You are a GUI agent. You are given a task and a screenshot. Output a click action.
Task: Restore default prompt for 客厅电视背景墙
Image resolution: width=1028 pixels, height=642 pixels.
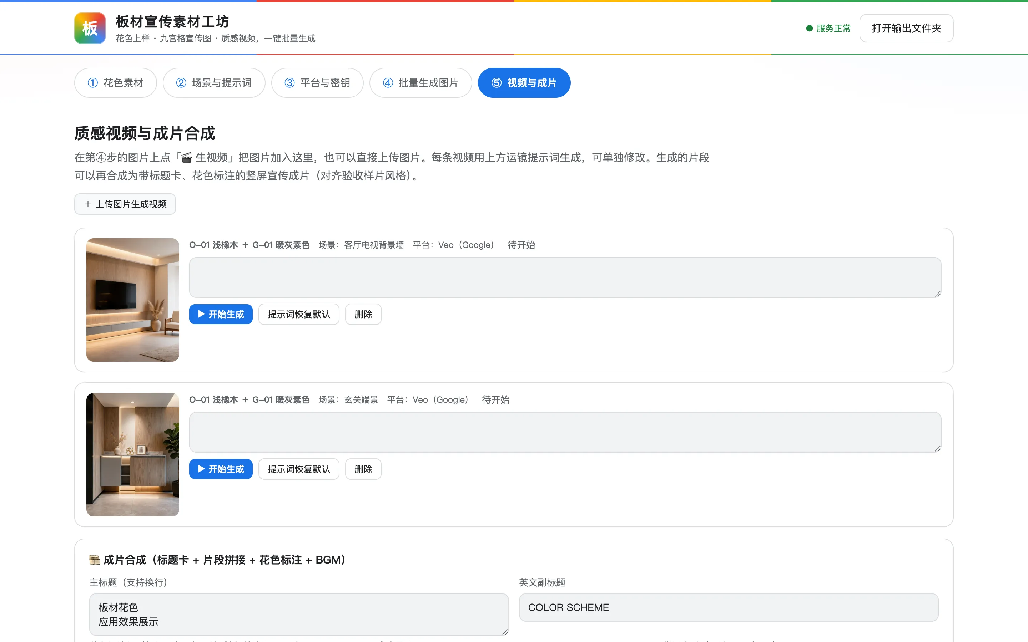299,314
